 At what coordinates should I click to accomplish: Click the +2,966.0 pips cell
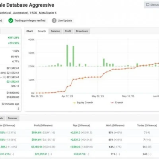click(75, 147)
